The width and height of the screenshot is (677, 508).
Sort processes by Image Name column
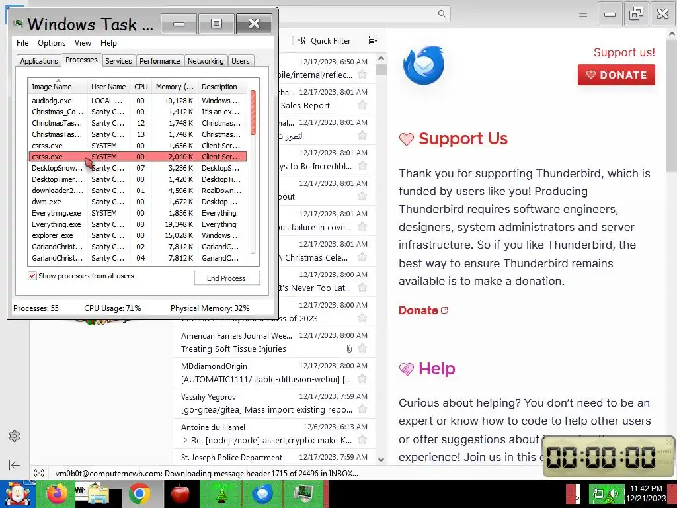tap(58, 87)
